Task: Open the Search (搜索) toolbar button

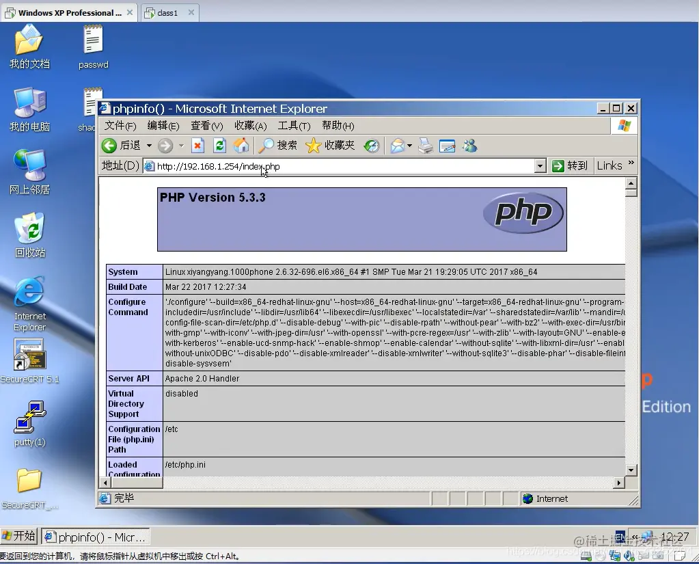Action: 277,146
